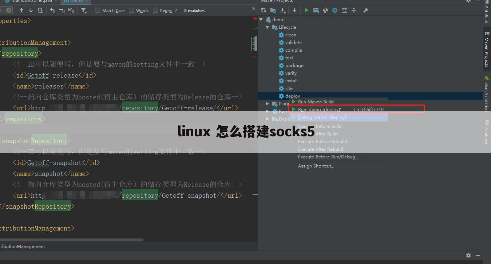Viewport: 491px width, 264px height.
Task: Generate sources and update folders icon
Action: 273,10
